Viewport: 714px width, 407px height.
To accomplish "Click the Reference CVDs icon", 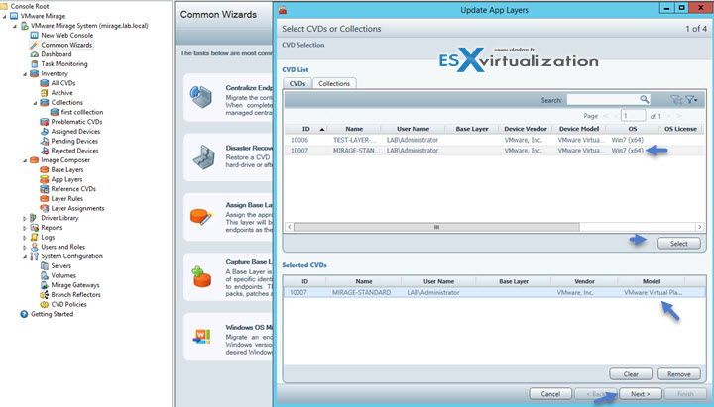I will (45, 189).
